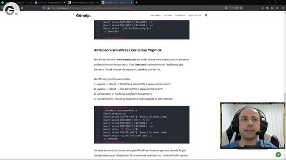
Task: Click code line RewriteRule ^(.*)$ /tr/$1
Action: 121,129
